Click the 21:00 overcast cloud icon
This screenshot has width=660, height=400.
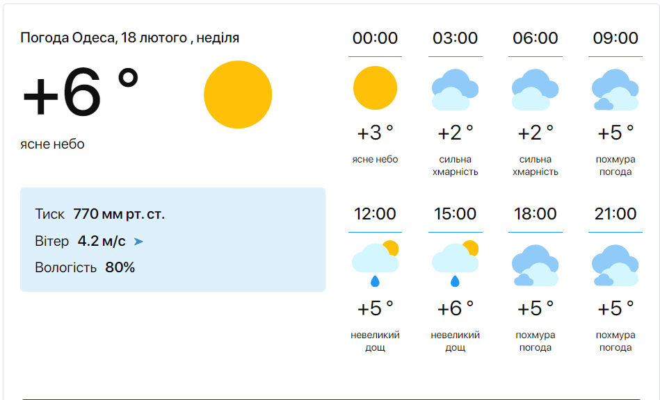pos(615,265)
